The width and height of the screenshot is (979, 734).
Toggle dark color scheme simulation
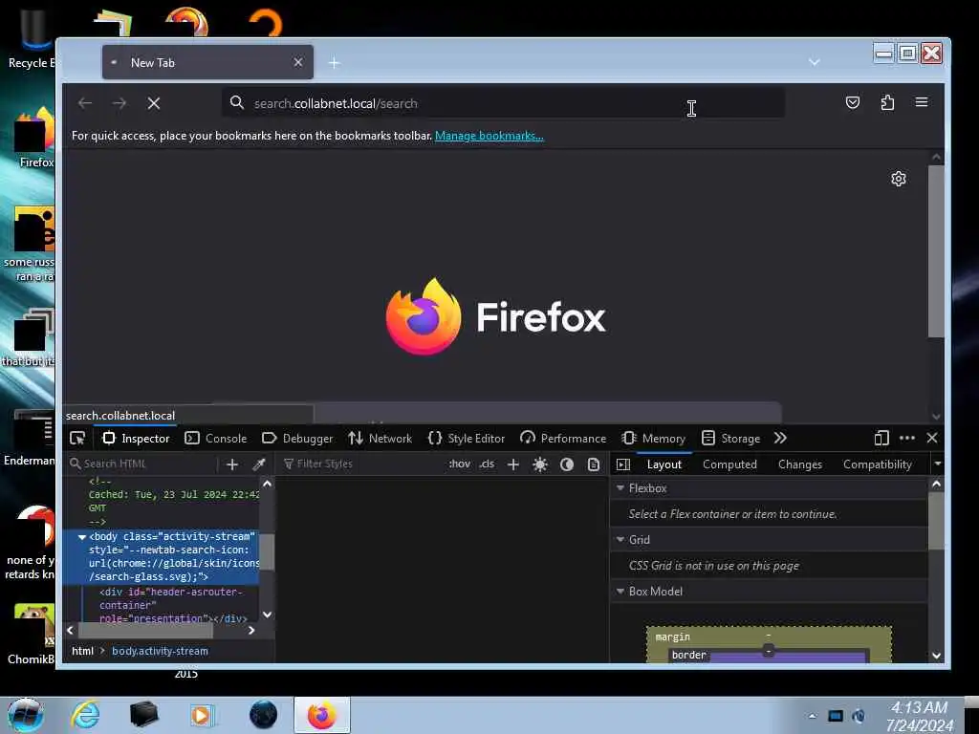(567, 464)
